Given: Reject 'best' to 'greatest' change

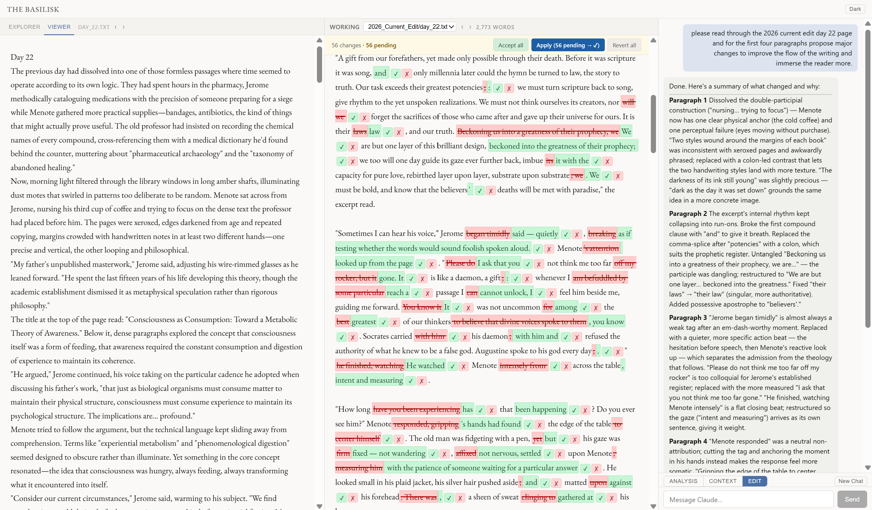Looking at the screenshot, I should click(394, 322).
